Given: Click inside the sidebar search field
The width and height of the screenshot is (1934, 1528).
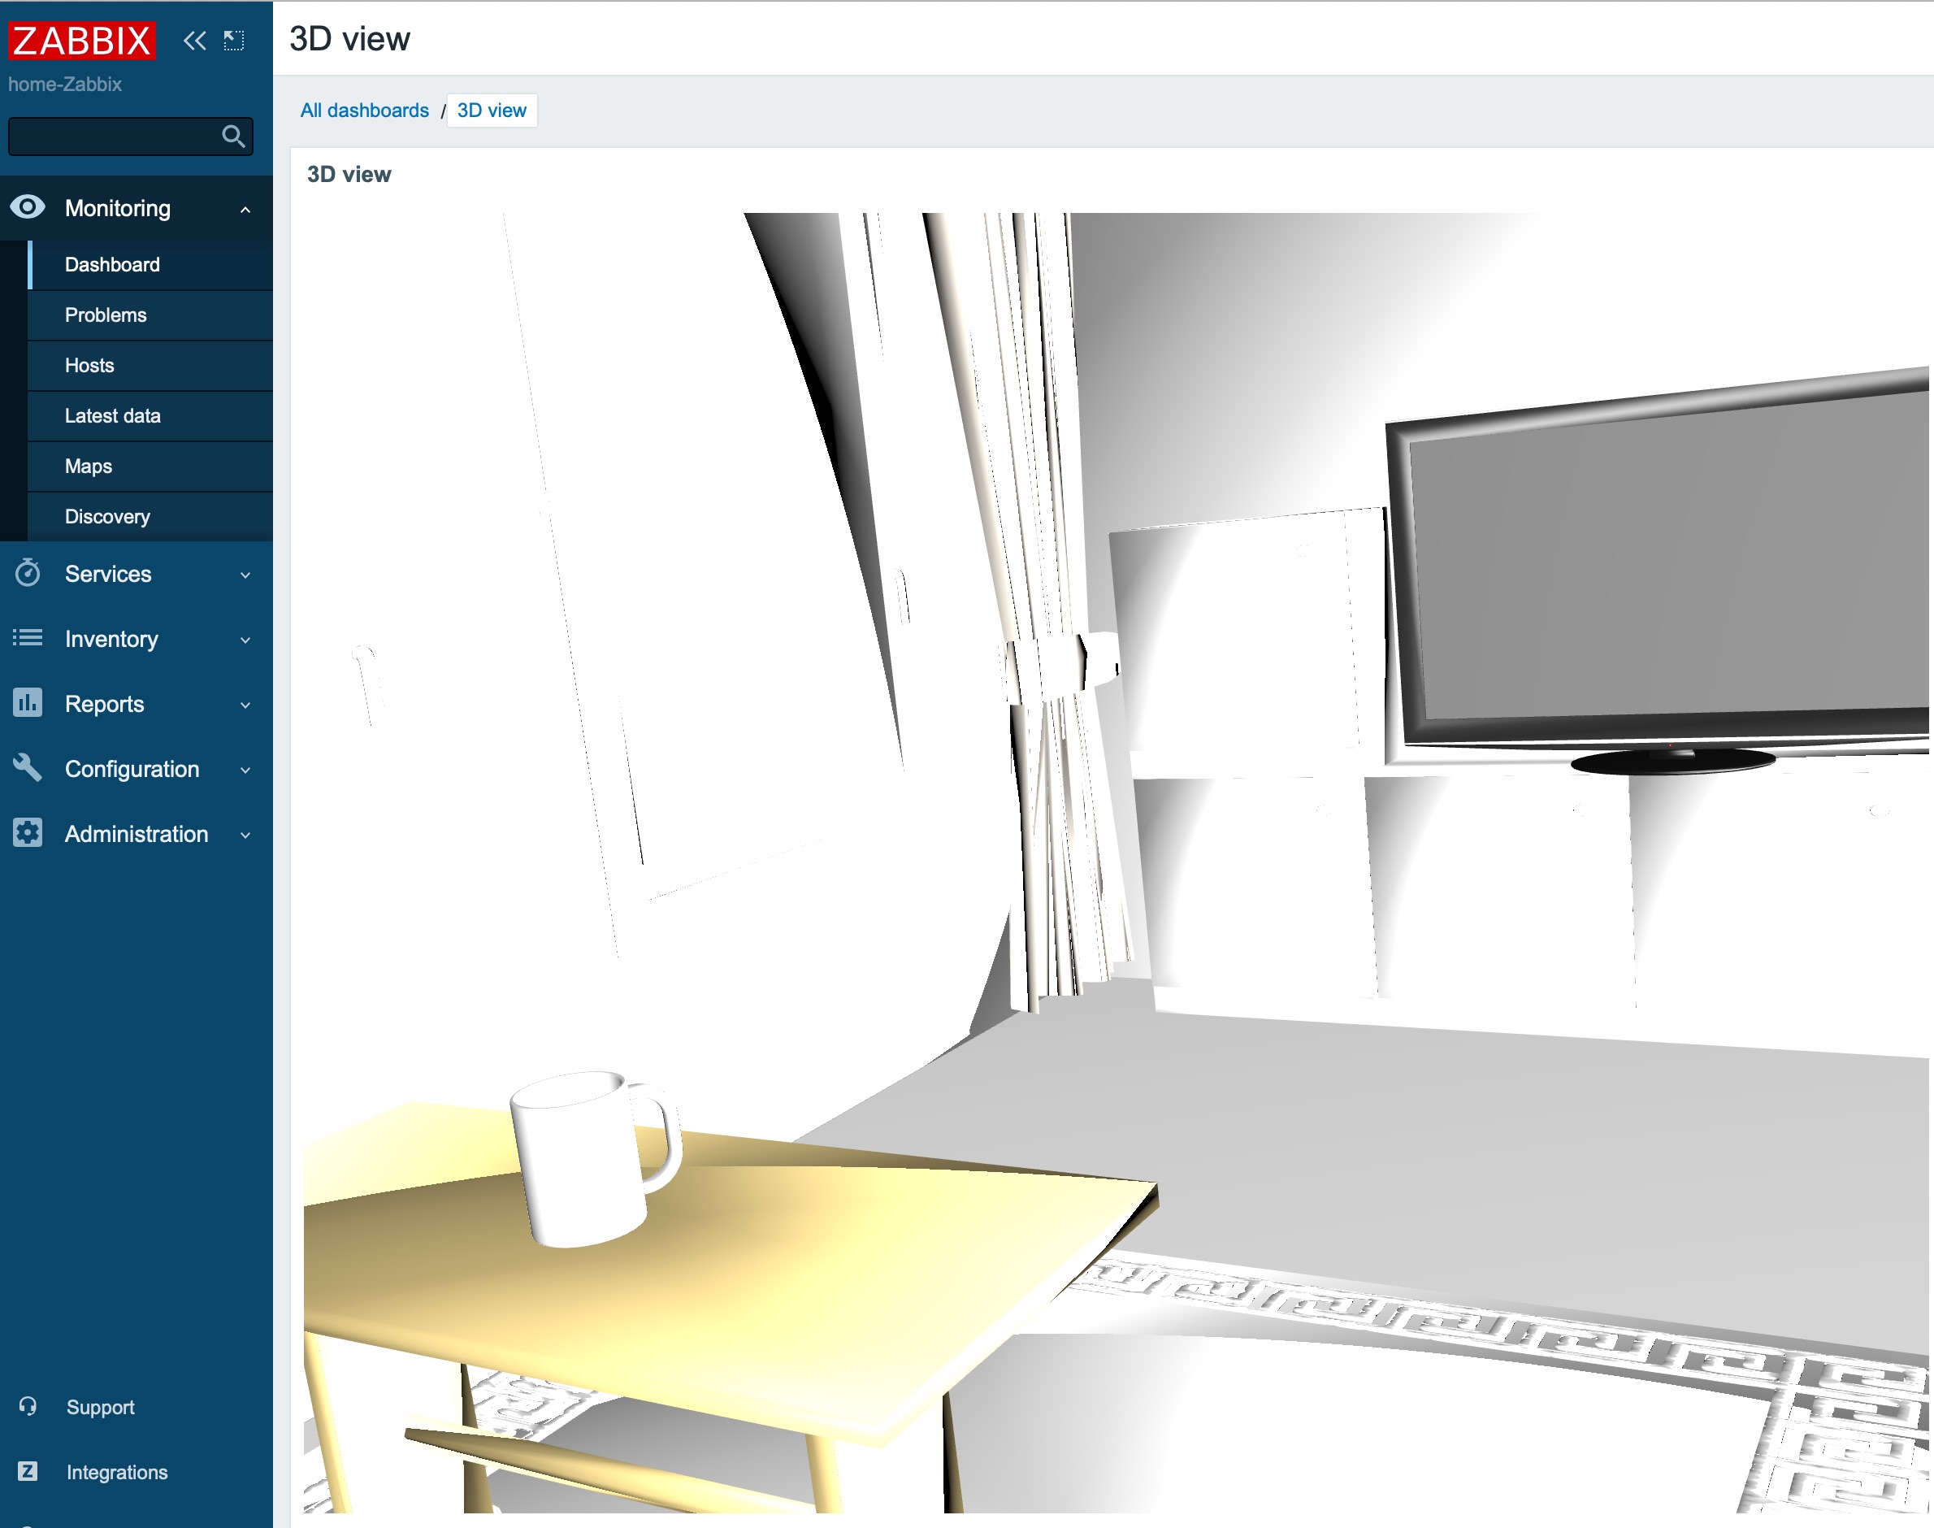Looking at the screenshot, I should [116, 136].
